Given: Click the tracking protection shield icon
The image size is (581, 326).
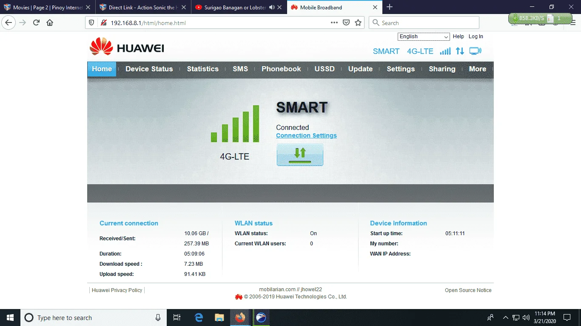Looking at the screenshot, I should click(x=91, y=23).
